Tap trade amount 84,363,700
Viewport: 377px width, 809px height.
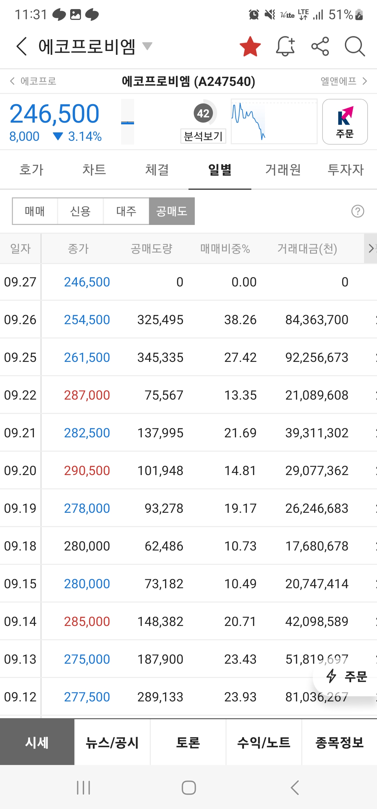point(317,320)
